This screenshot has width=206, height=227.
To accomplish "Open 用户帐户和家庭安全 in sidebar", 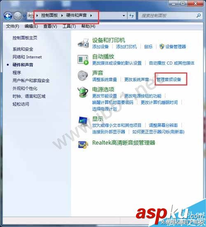I will (x=31, y=80).
